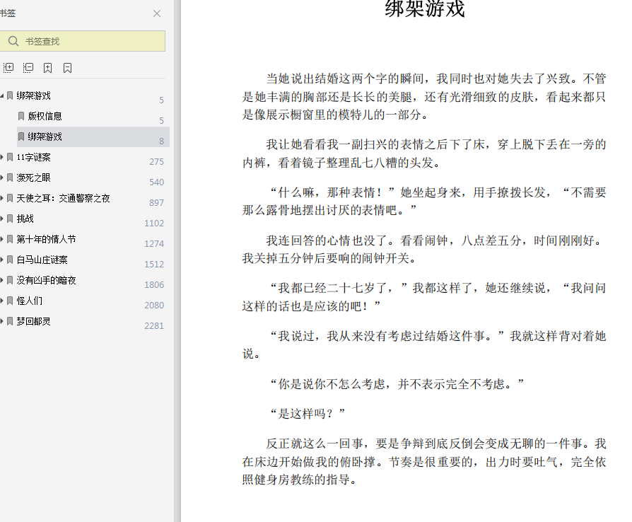Click page number 540
The height and width of the screenshot is (522, 632).
(x=156, y=182)
